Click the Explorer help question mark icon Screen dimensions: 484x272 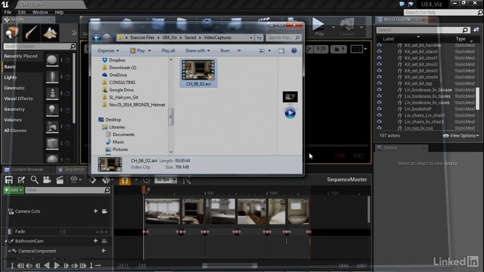(x=294, y=50)
